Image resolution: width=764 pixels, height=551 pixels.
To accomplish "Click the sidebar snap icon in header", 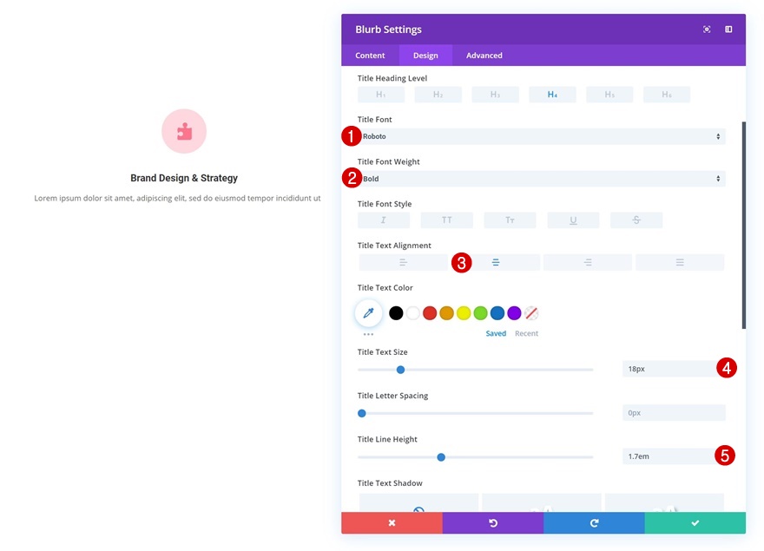I will click(x=728, y=30).
